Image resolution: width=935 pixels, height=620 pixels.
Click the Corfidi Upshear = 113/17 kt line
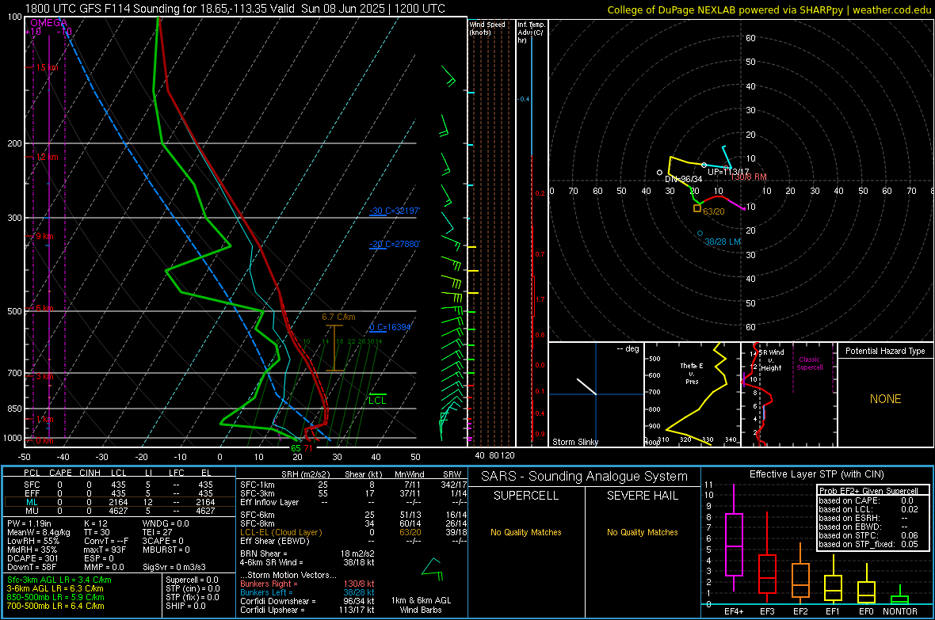(x=307, y=610)
